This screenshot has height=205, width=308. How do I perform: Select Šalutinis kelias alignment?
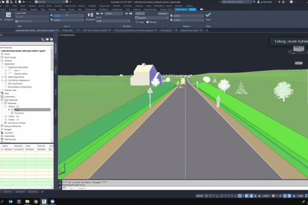(21, 74)
